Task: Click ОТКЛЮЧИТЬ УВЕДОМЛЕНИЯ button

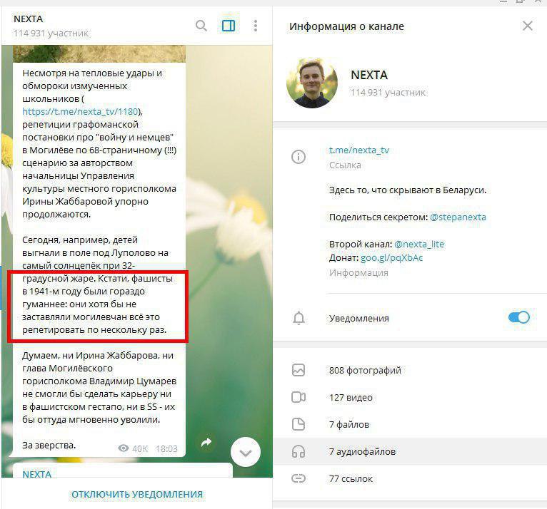Action: [x=137, y=494]
